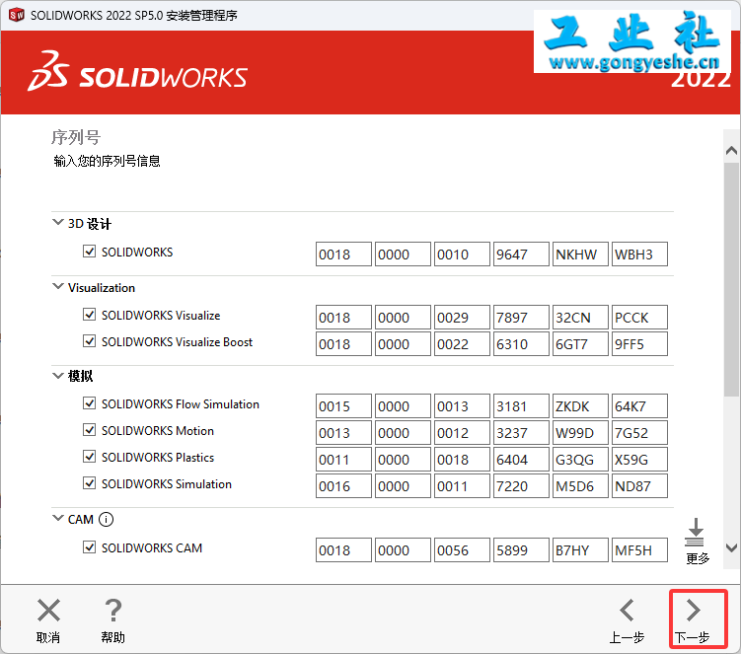The height and width of the screenshot is (654, 741).
Task: Collapse the CAM section
Action: (57, 518)
